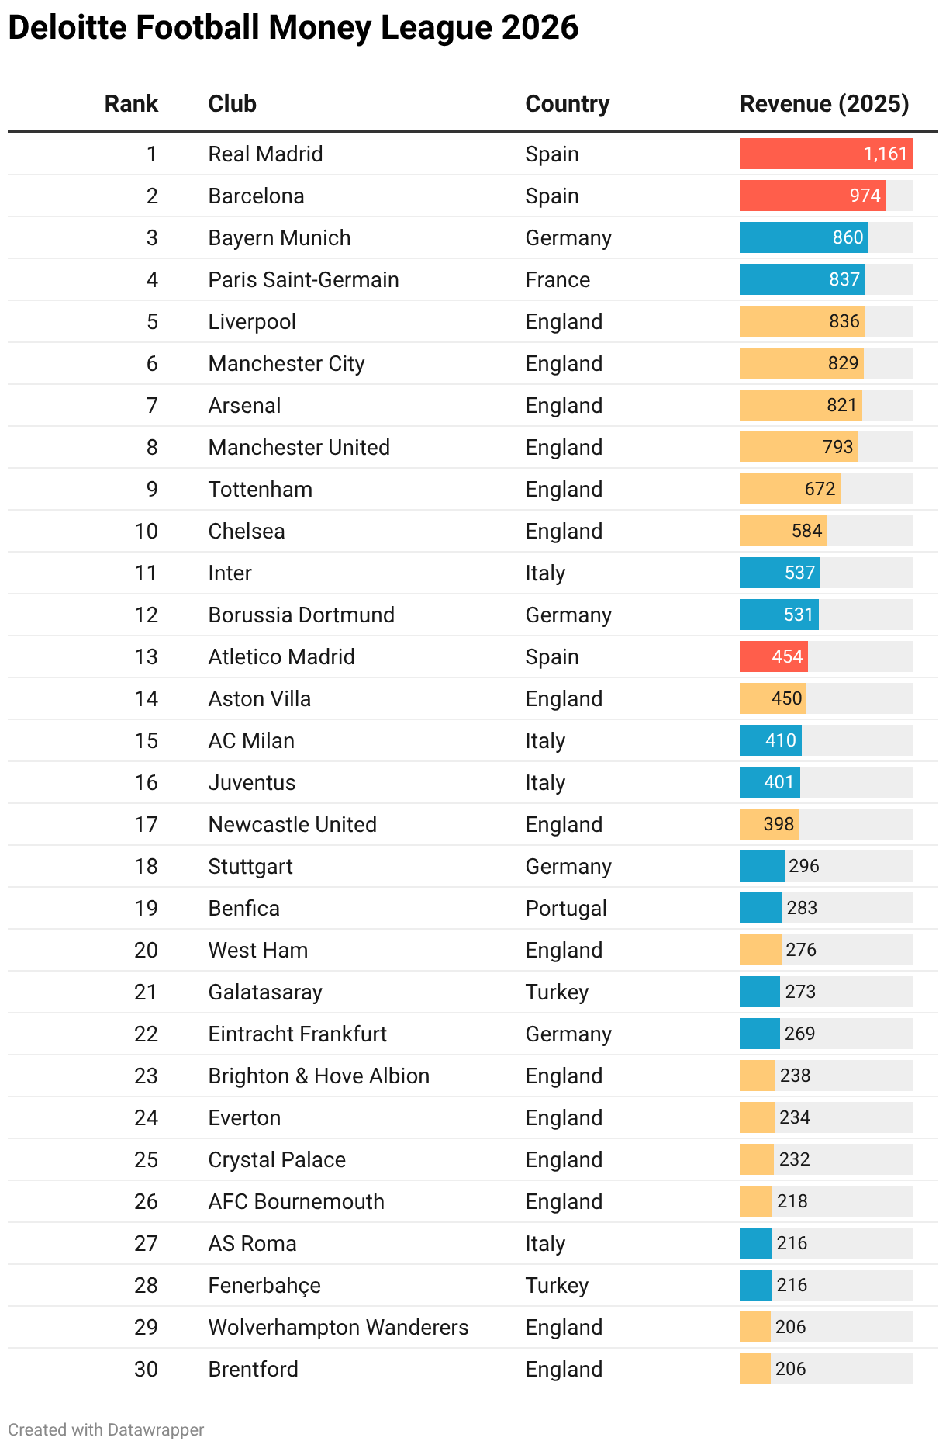Select the Manchester City club cell
This screenshot has width=946, height=1448.
tap(286, 363)
